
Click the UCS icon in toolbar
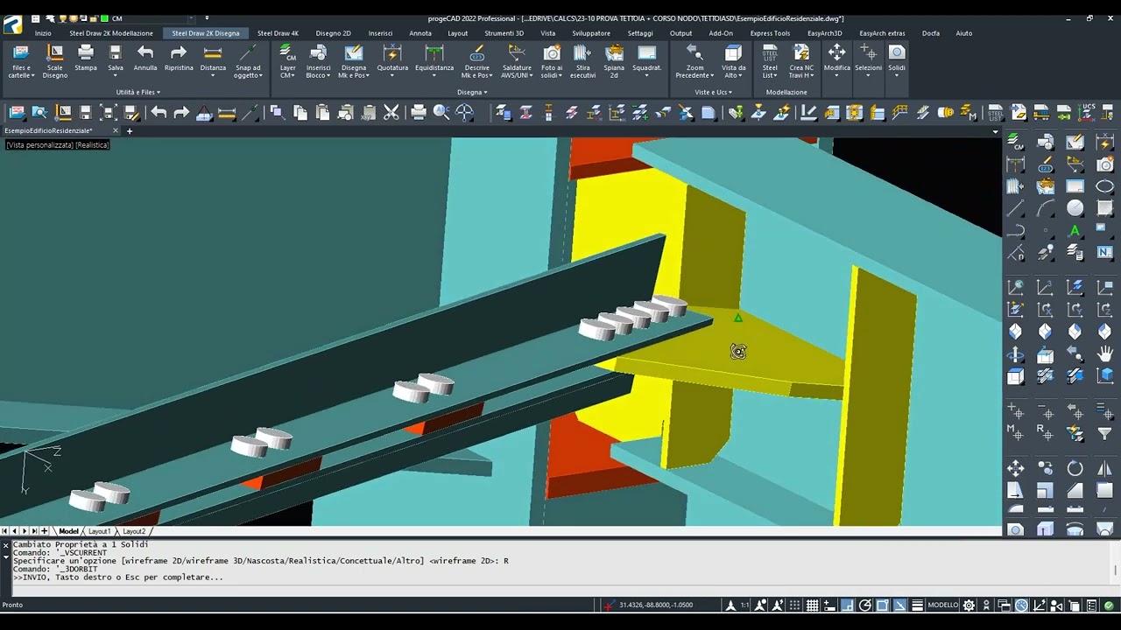click(1088, 112)
